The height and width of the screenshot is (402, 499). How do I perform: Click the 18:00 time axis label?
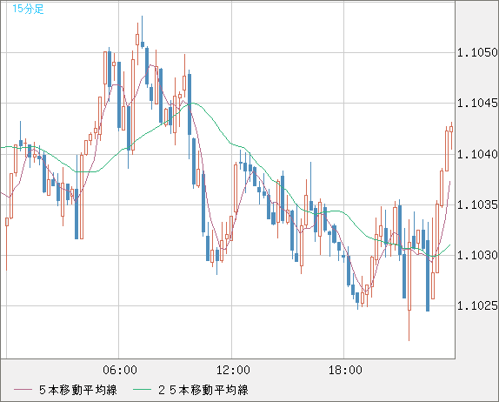tap(345, 370)
